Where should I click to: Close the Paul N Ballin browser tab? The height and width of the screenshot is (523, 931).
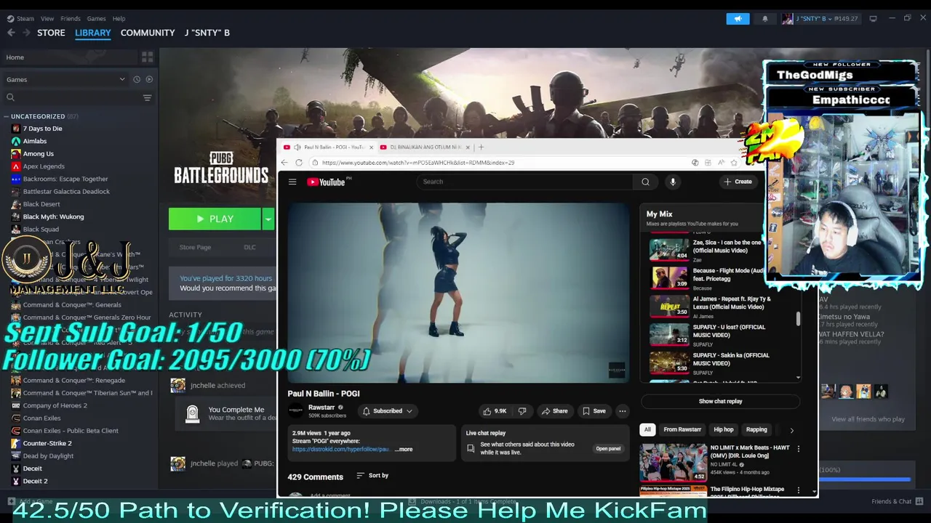pos(371,147)
